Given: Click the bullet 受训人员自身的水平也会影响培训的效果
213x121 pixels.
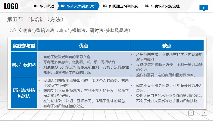Looking at the screenshot, I should click(169, 96).
